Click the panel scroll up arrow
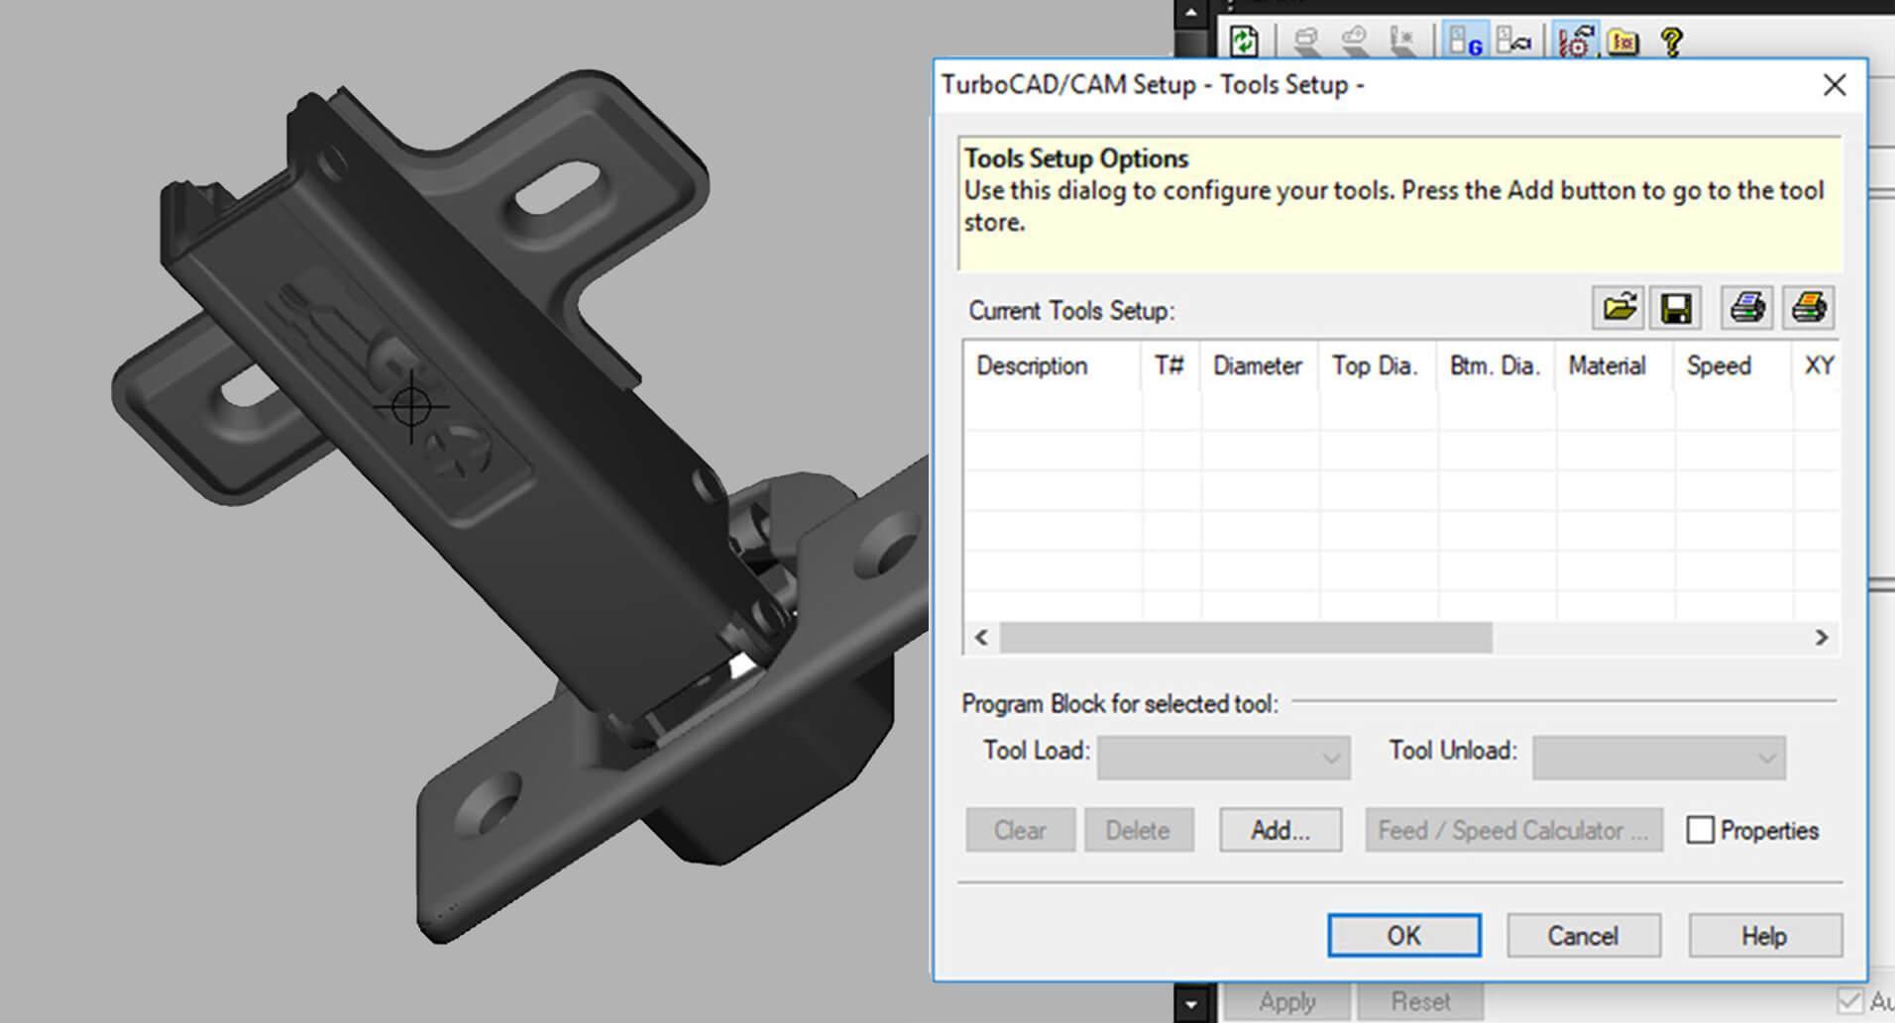The image size is (1895, 1023). pos(1191,14)
